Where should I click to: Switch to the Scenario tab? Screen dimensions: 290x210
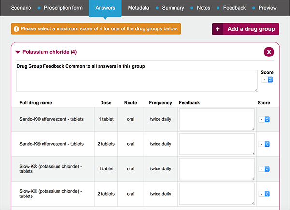(21, 8)
